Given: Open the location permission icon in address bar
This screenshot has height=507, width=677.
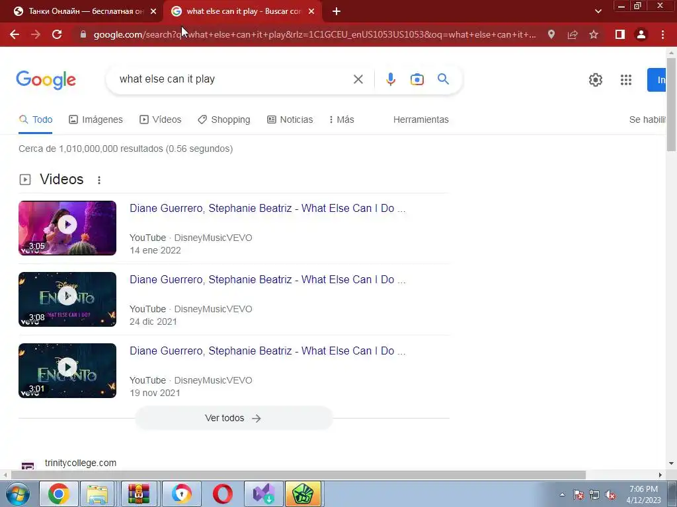Looking at the screenshot, I should (551, 34).
